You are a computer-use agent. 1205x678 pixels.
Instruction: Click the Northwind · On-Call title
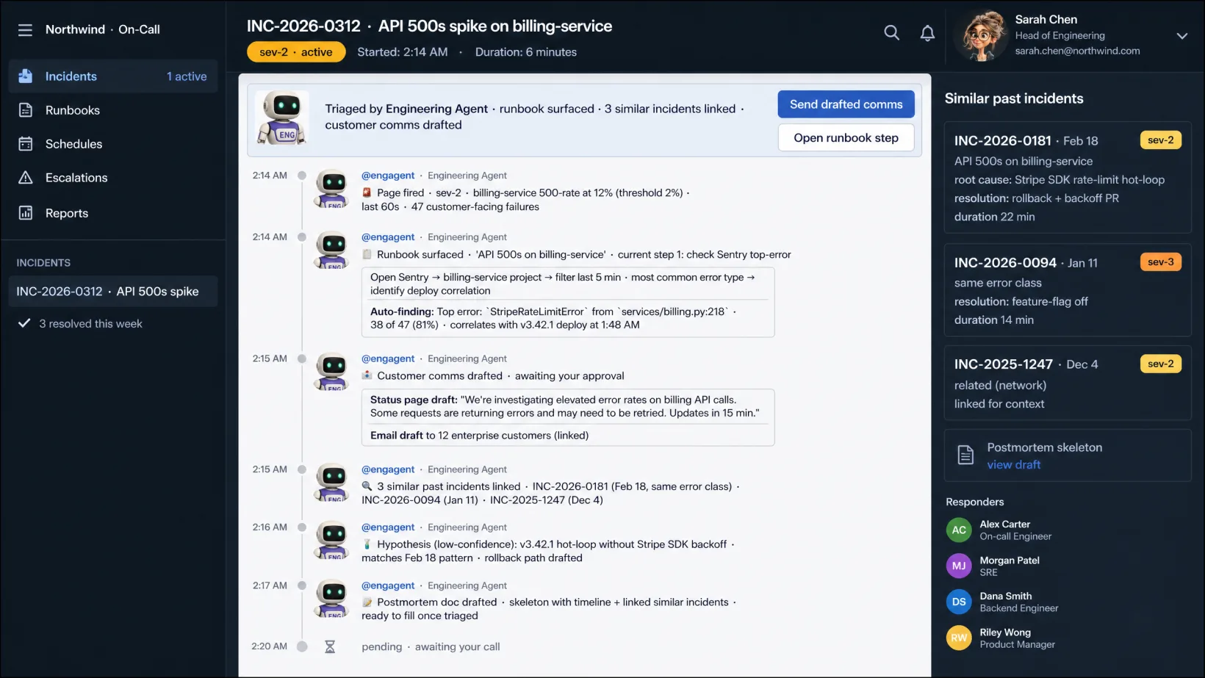click(103, 29)
